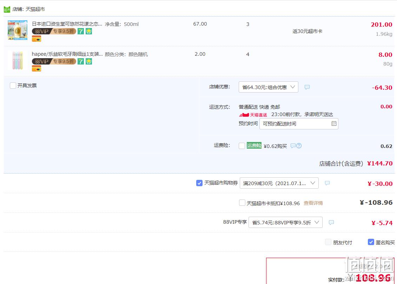
Task: Click the message icon beside 店铺优惠 dropdown
Action: [307, 87]
